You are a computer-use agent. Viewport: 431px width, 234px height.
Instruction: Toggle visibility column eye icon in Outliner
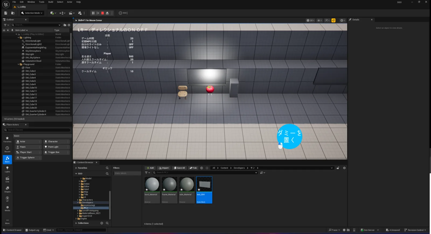coord(4,30)
